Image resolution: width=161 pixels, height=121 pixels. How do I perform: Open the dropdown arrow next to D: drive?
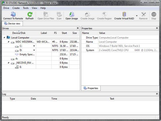pos(34,50)
